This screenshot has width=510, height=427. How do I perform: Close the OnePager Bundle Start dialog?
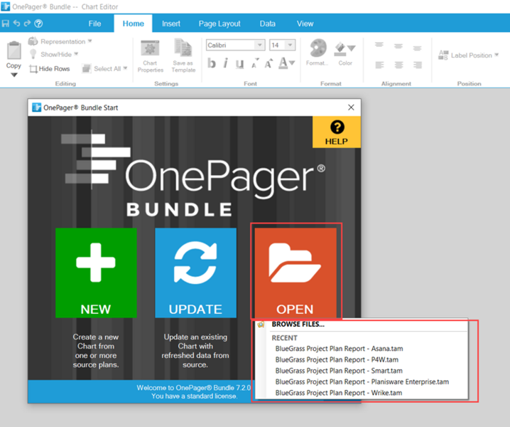[351, 107]
